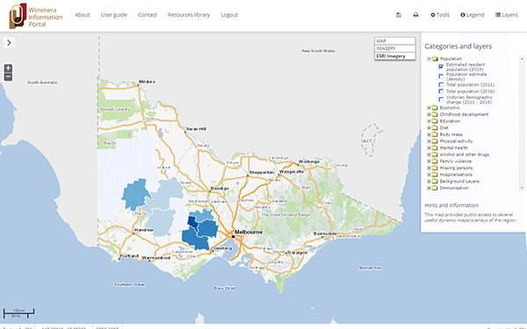Click the Immunisation folder icon
This screenshot has height=329, width=527.
(x=435, y=188)
